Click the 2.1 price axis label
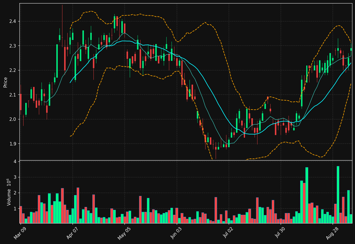 (x=13, y=95)
